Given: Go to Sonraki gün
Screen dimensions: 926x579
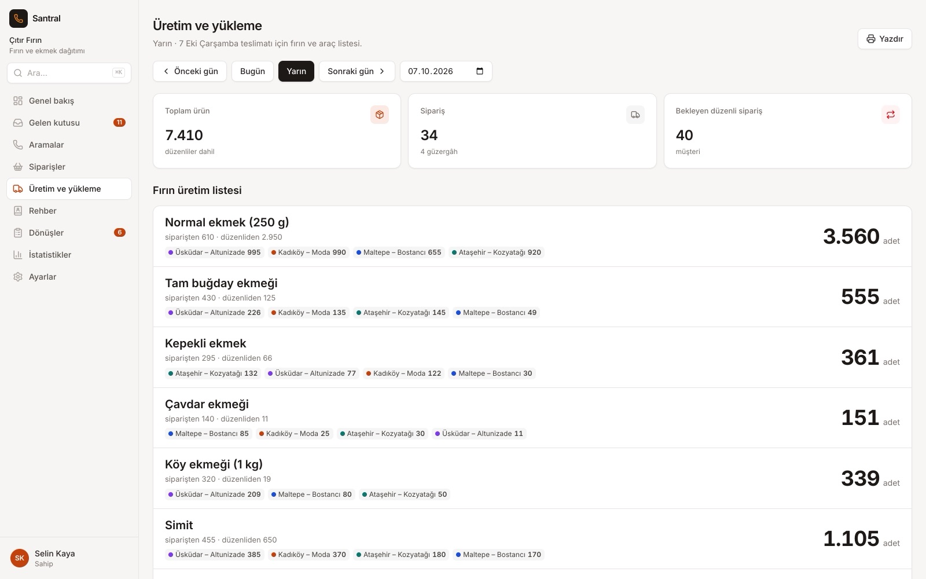Looking at the screenshot, I should (x=357, y=71).
